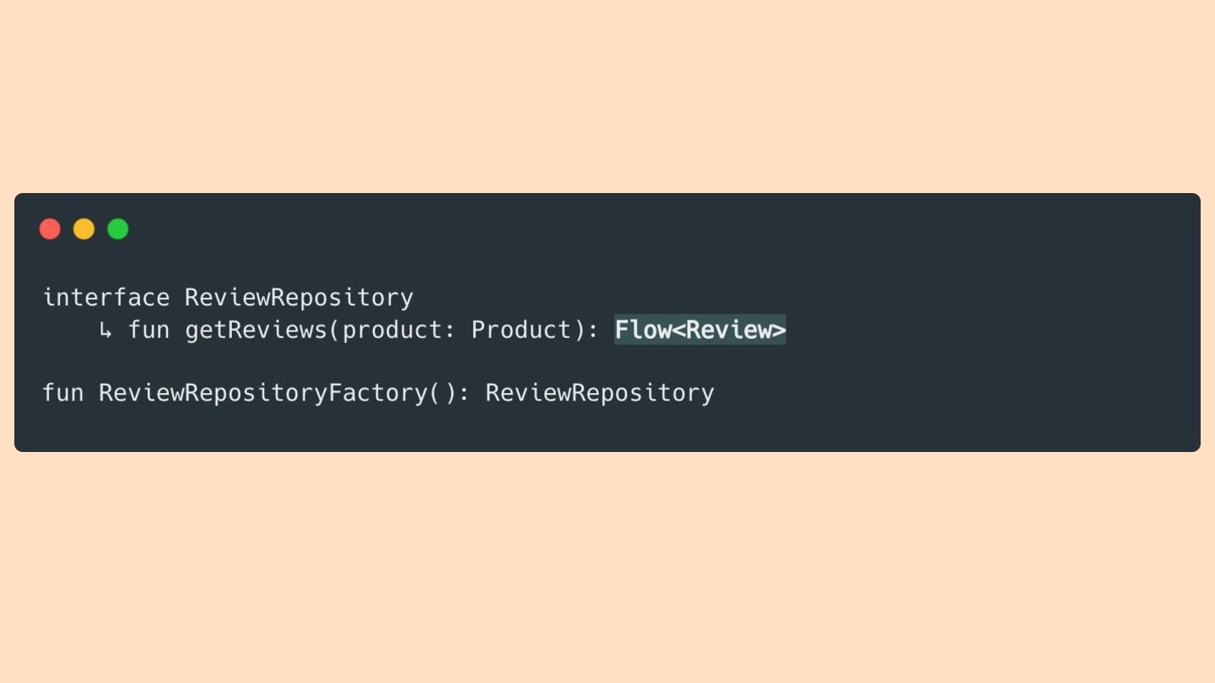Select the 'interface' keyword
This screenshot has height=683, width=1215.
[105, 298]
